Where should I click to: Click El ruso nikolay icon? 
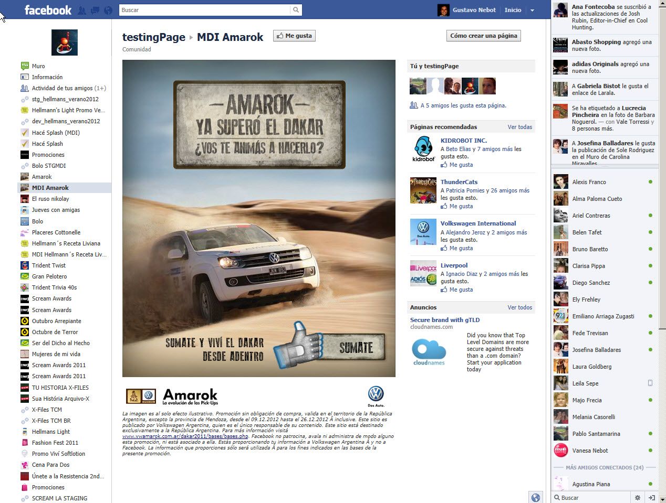coord(24,199)
